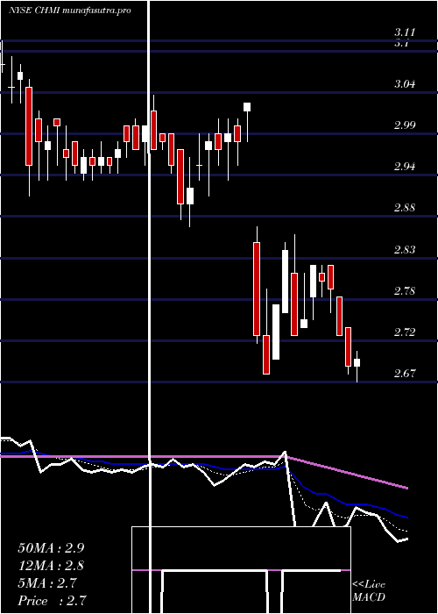Click the Price : 2.7 readout
438x614 pixels.
click(x=52, y=601)
